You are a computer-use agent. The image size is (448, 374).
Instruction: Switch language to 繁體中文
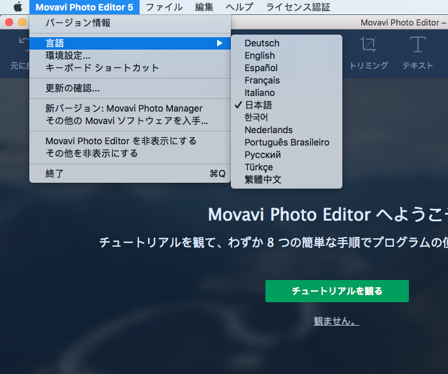coord(286,179)
